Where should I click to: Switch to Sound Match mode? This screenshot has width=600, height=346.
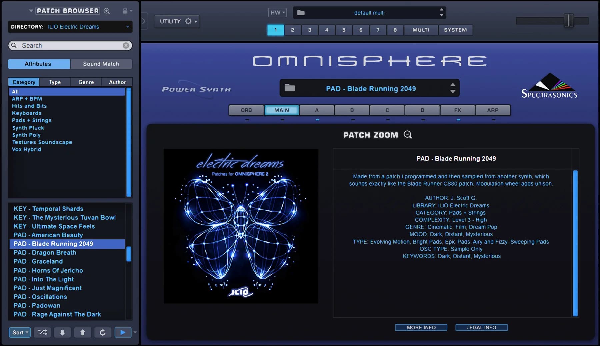pos(101,64)
